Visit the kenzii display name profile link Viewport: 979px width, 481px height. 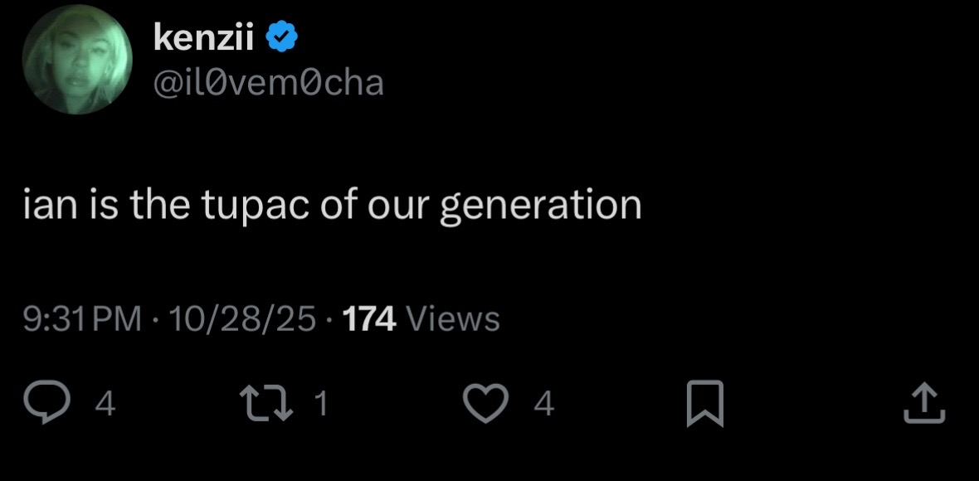click(x=203, y=37)
